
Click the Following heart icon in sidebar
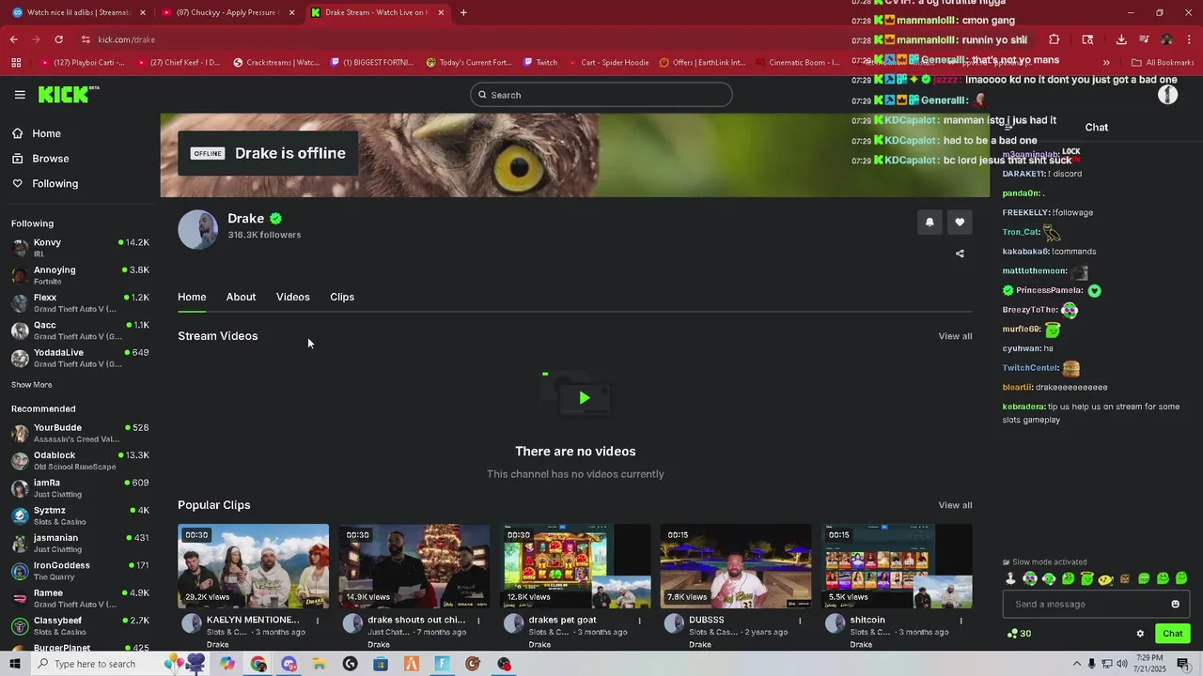18,184
